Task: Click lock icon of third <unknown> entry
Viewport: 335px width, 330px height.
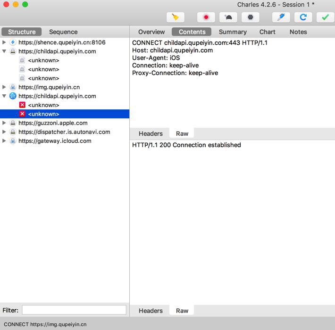Action: pyautogui.click(x=22, y=78)
